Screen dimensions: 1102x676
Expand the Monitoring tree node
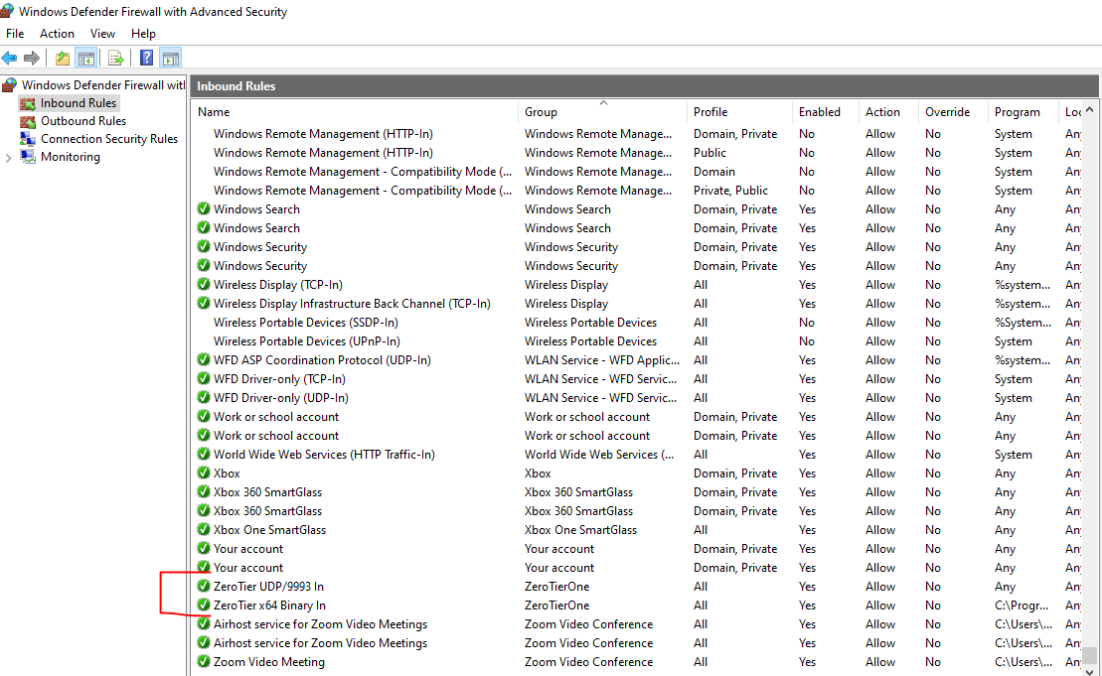click(9, 157)
